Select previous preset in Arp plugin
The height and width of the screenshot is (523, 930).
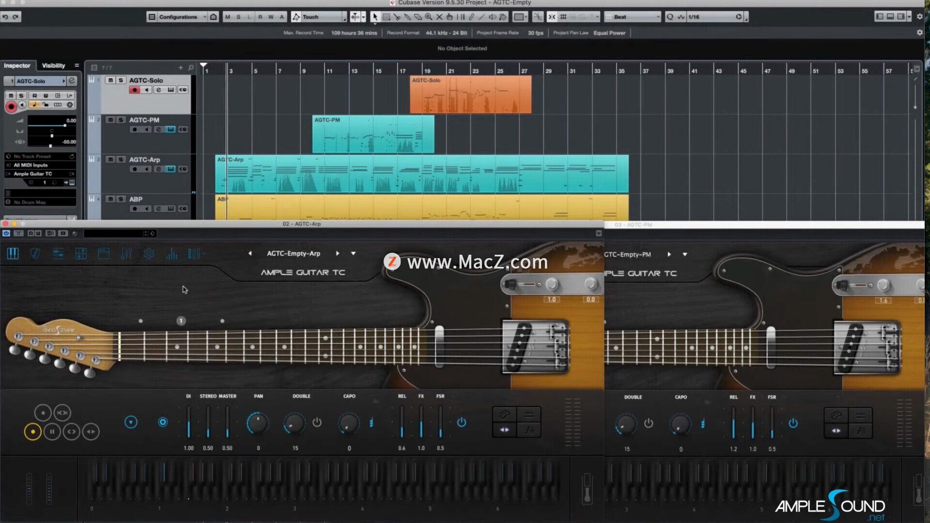(250, 254)
